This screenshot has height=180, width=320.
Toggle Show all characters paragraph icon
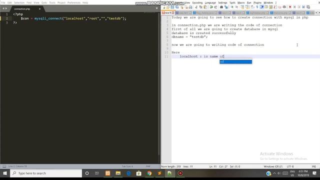pyautogui.click(x=257, y=7)
